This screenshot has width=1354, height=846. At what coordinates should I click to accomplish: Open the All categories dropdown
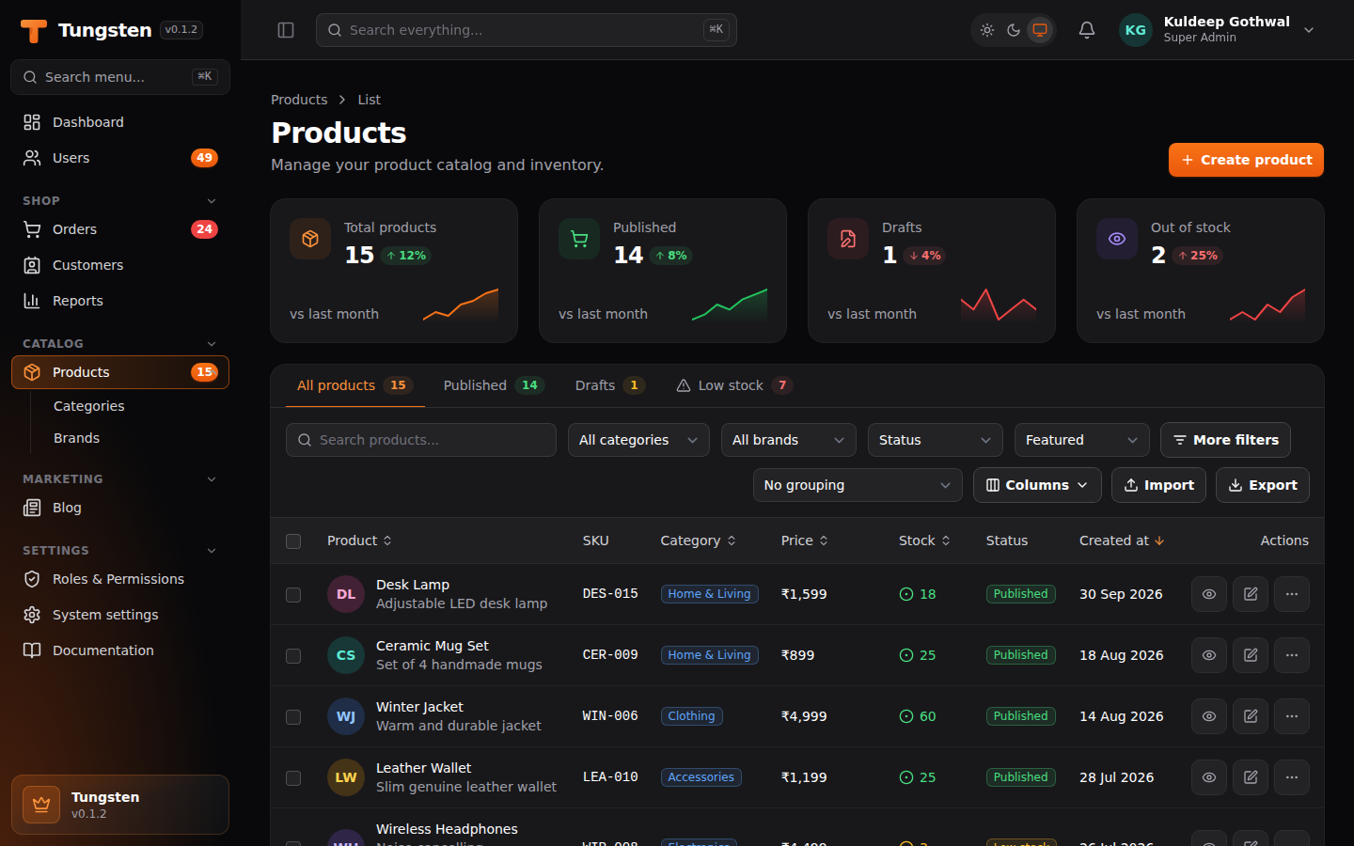tap(638, 440)
